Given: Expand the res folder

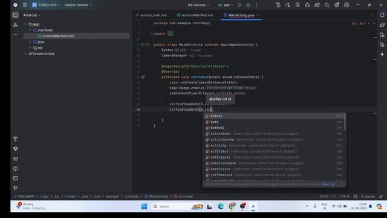Looking at the screenshot, I should coord(30,48).
